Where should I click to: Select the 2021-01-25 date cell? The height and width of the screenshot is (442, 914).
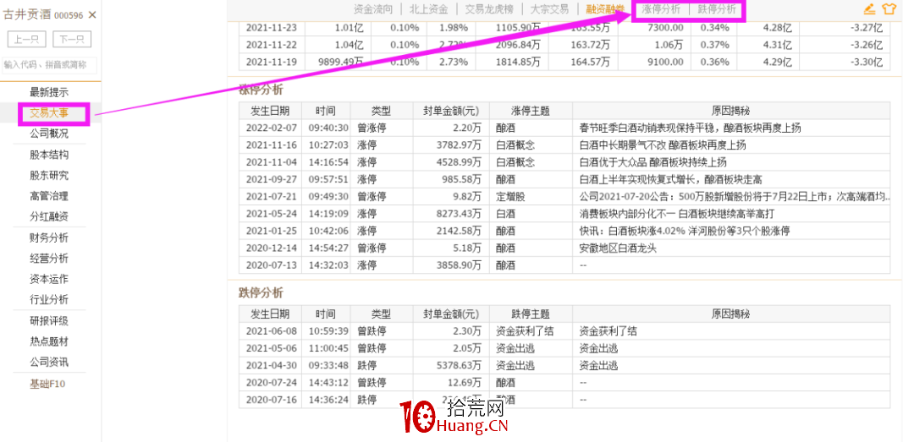(271, 231)
